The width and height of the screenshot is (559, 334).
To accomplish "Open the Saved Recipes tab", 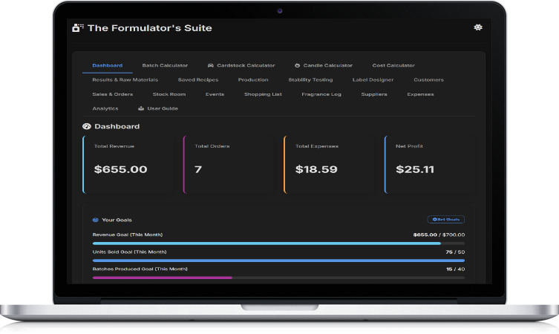I will 198,79.
